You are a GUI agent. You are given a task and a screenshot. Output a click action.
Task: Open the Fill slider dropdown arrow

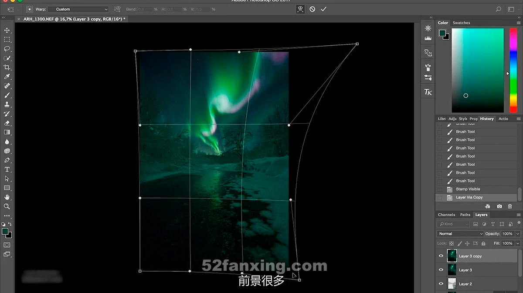[x=518, y=243]
